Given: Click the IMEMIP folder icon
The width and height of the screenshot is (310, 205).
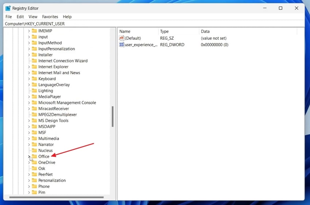Looking at the screenshot, I should [34, 31].
